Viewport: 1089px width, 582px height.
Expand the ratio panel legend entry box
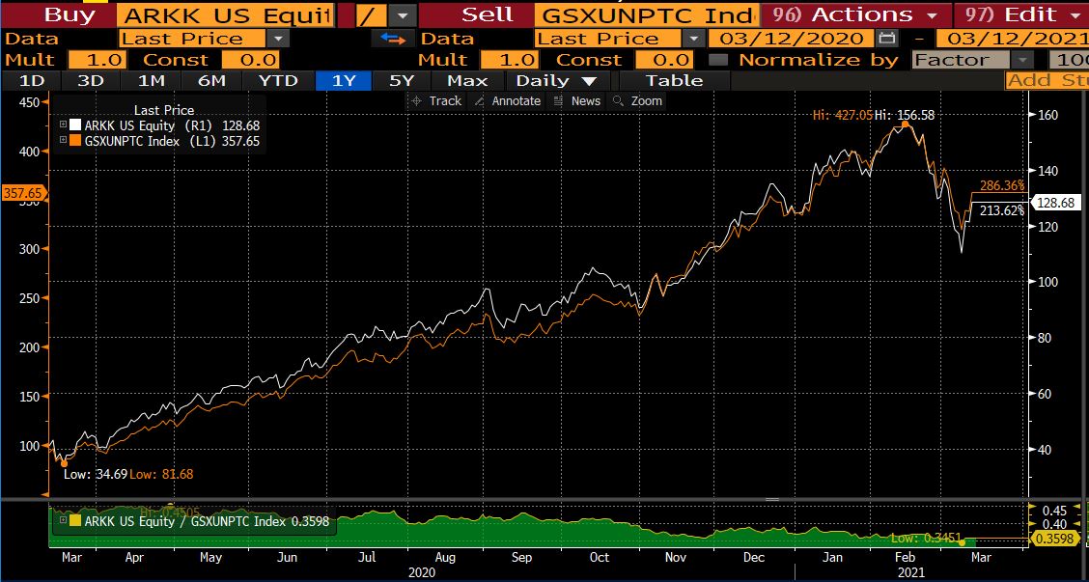coord(63,521)
